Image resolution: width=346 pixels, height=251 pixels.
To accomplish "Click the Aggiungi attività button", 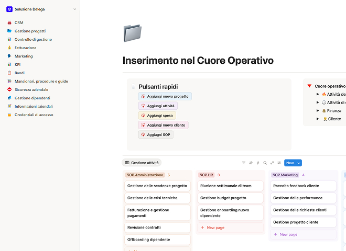I will point(158,106).
